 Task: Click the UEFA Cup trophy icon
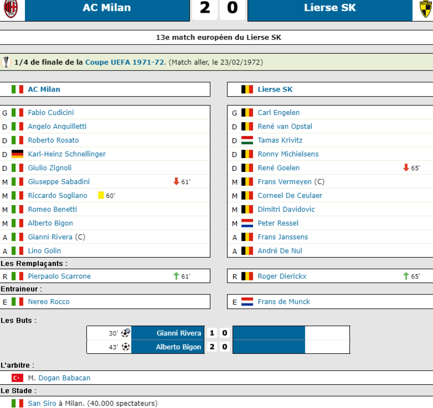point(6,62)
